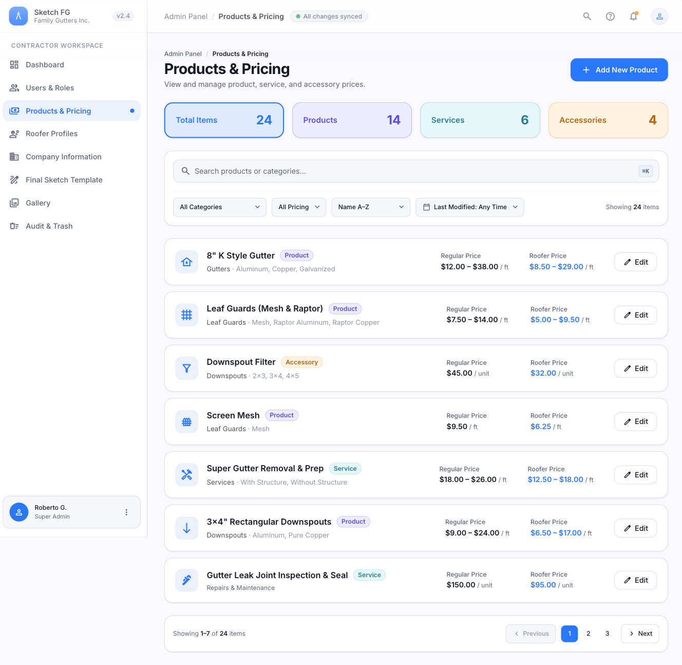
Task: Click the v2.4 version badge
Action: coord(123,16)
